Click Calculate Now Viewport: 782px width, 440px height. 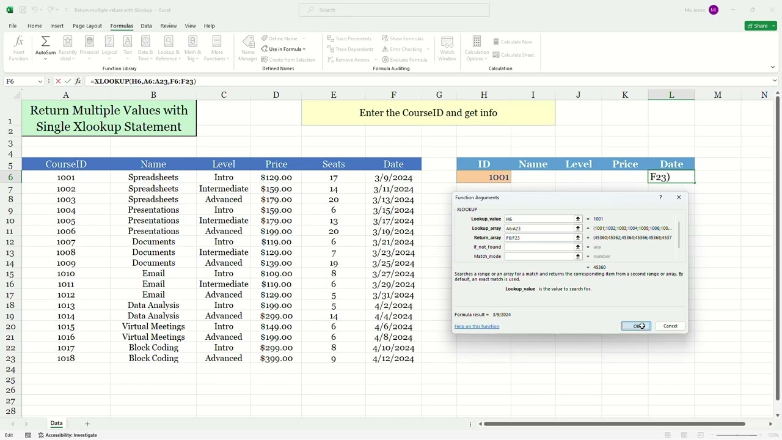pyautogui.click(x=511, y=42)
